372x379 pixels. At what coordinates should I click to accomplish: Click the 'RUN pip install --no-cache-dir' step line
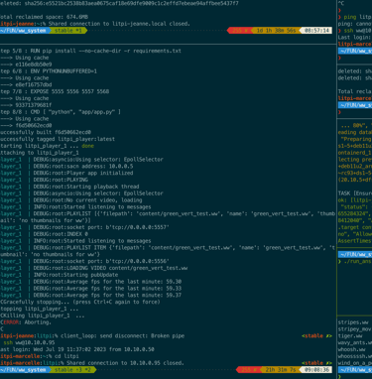[90, 51]
